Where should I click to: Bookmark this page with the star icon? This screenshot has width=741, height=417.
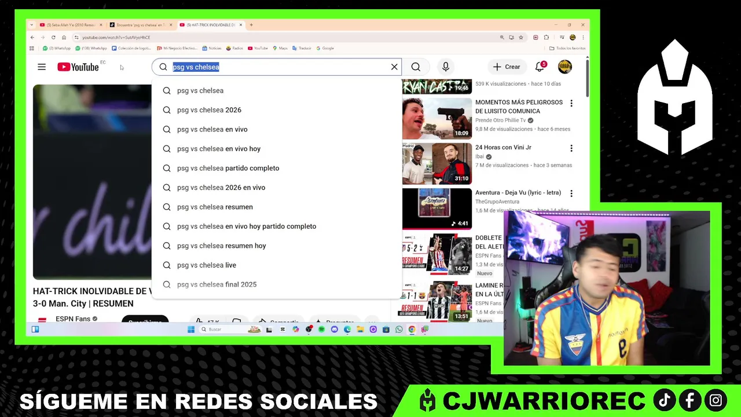point(521,38)
